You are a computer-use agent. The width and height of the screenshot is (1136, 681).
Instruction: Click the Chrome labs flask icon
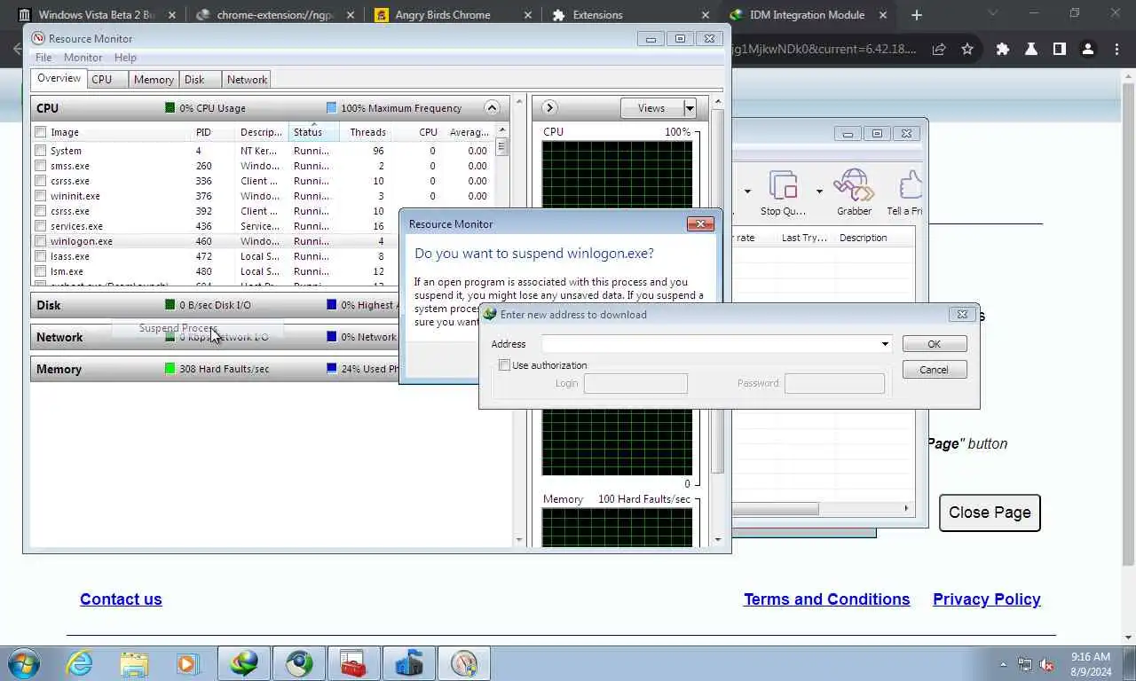click(1031, 49)
